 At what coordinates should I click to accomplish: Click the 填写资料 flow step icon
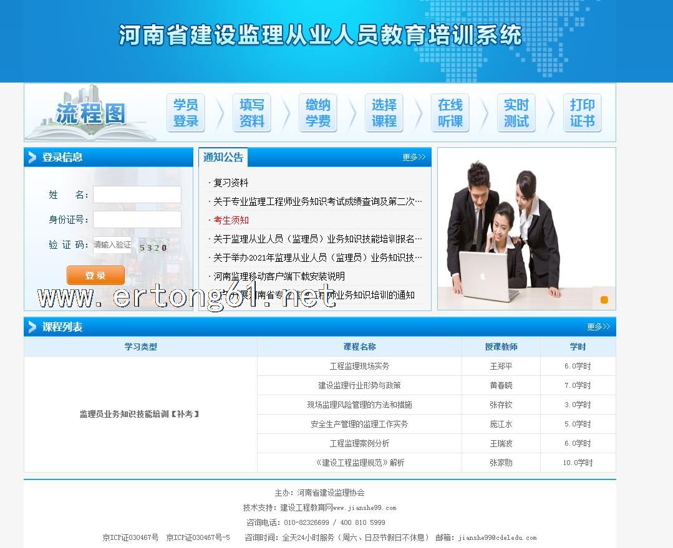(x=252, y=113)
